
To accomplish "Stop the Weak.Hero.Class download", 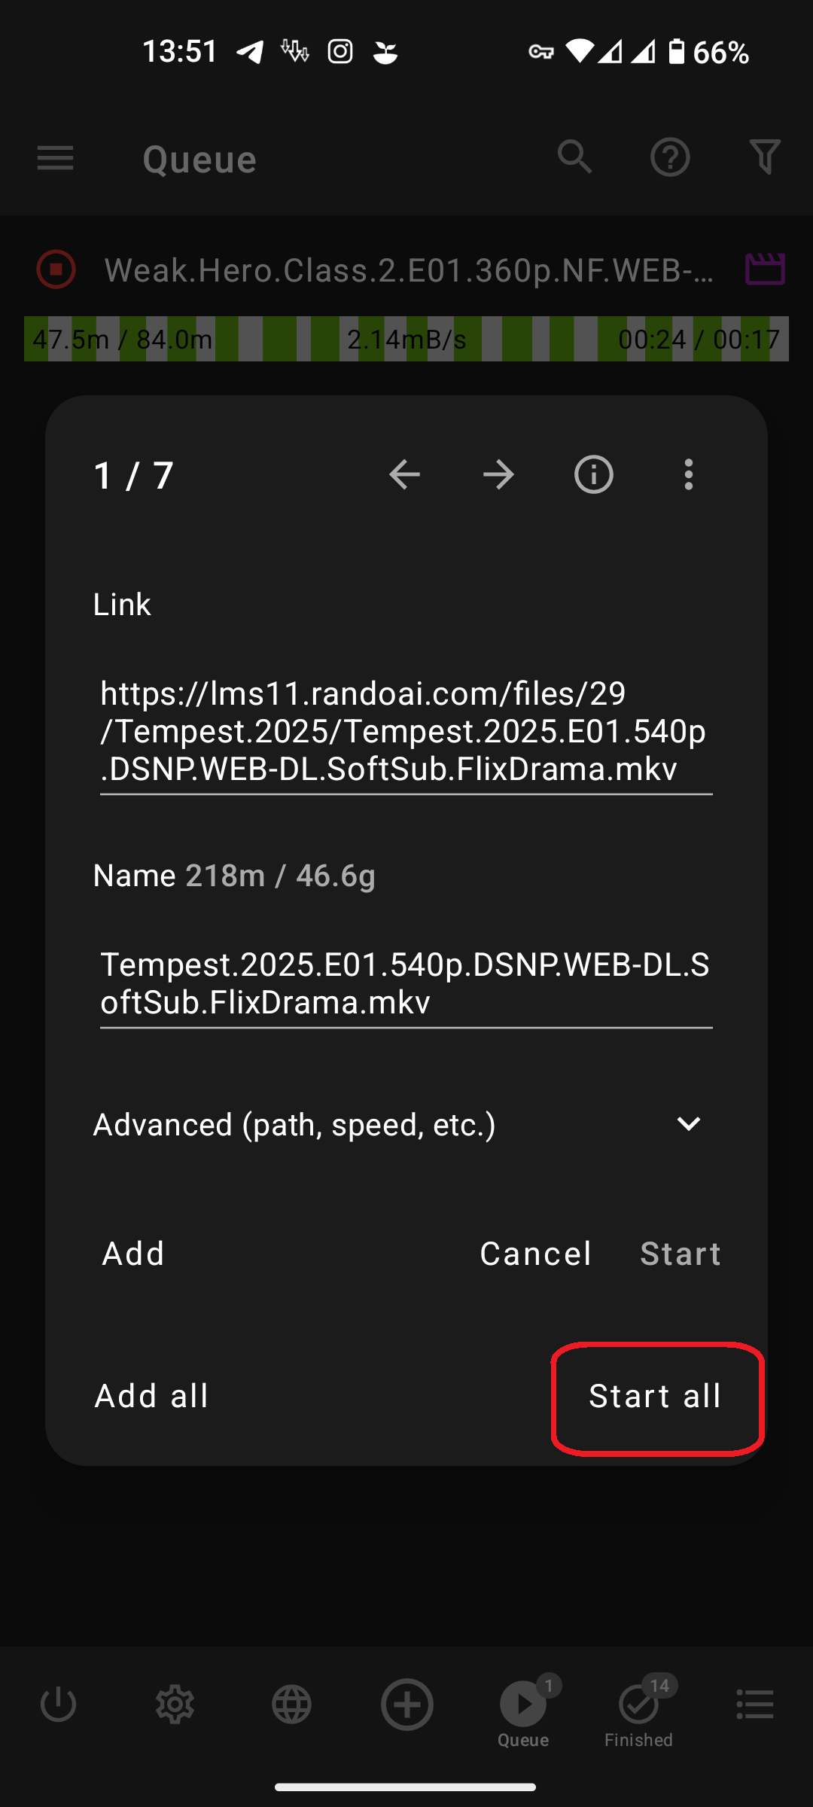I will (56, 270).
